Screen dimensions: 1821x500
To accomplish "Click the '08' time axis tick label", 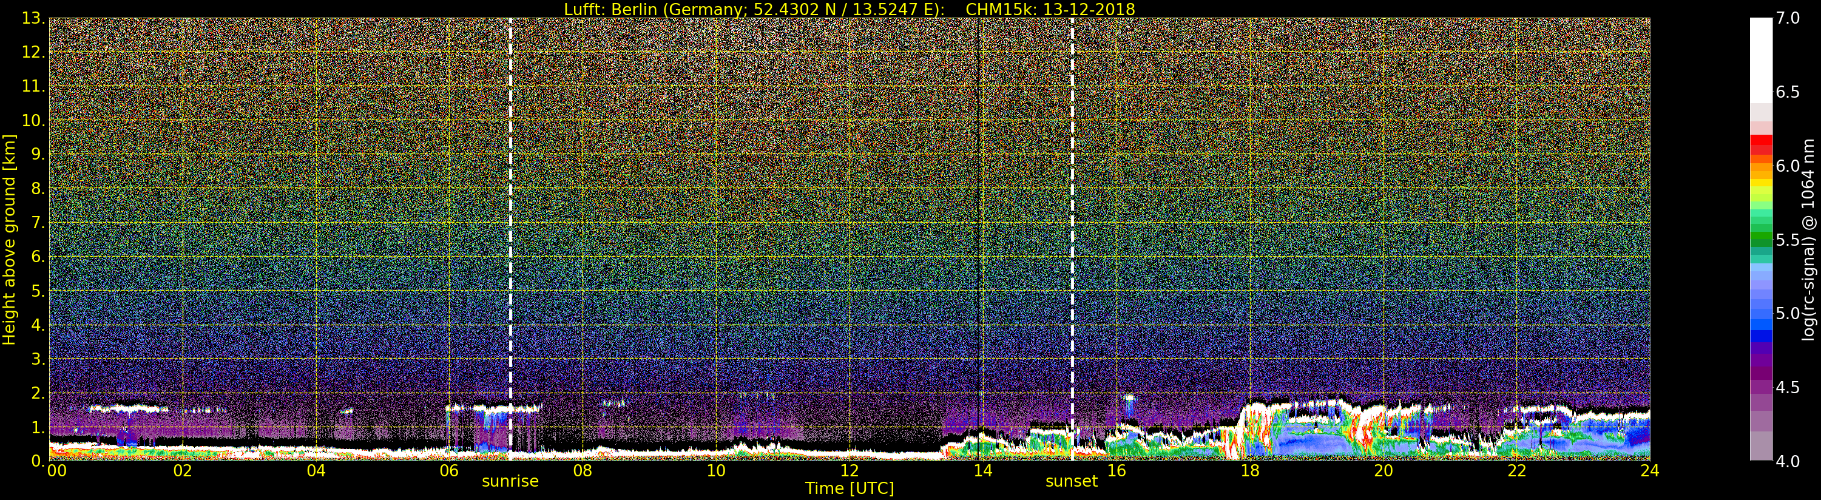I will [583, 470].
